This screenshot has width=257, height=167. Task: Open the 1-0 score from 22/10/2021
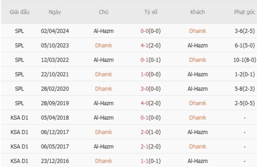pyautogui.click(x=151, y=74)
